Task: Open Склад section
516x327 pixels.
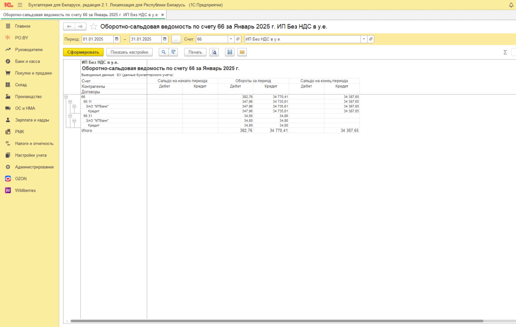Action: [21, 85]
